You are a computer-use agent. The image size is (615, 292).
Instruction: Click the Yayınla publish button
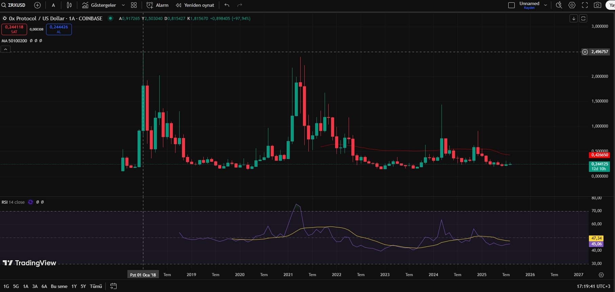click(611, 5)
